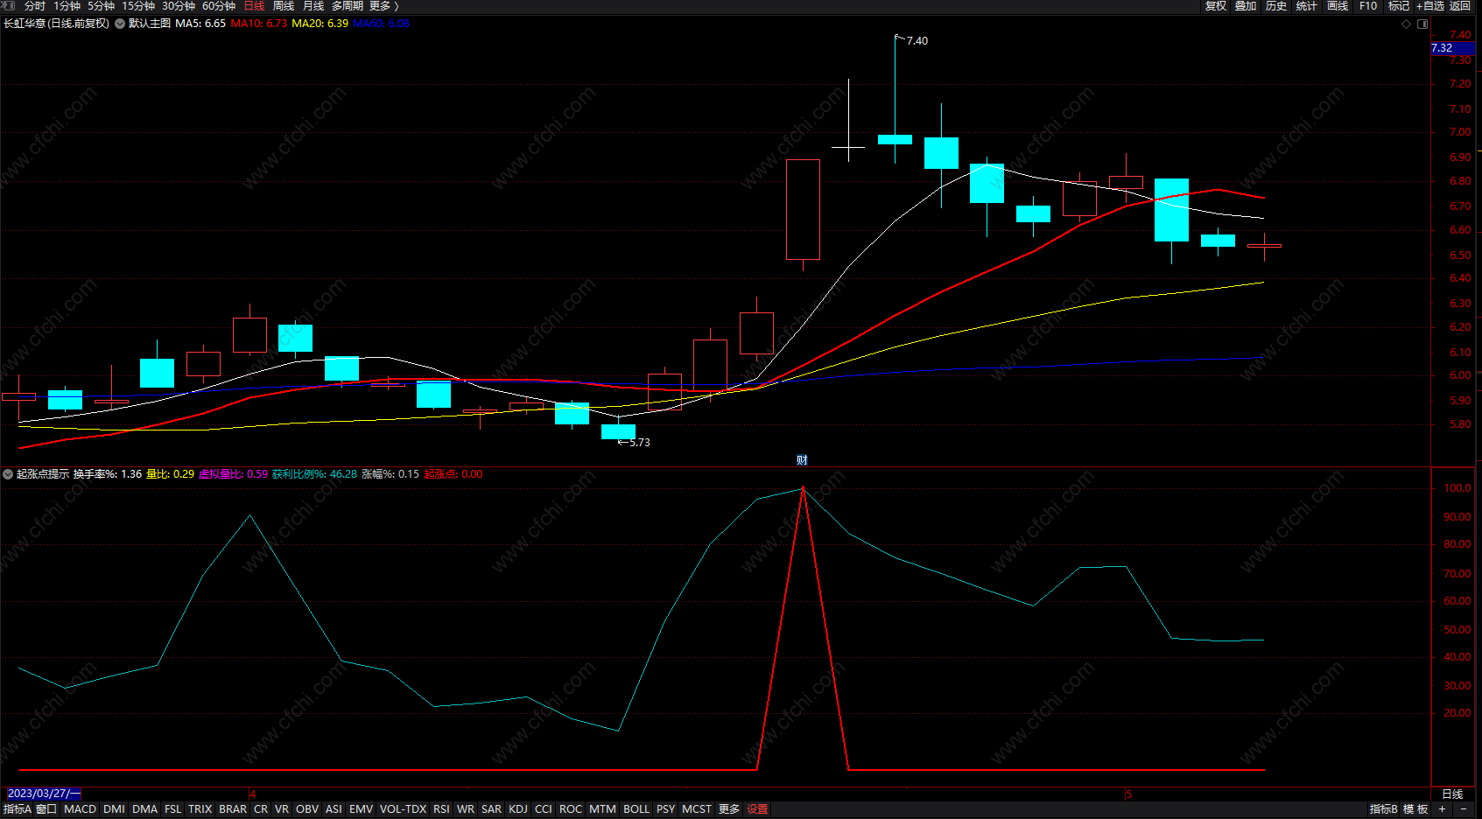Select the 15分钟 period tab

[138, 6]
